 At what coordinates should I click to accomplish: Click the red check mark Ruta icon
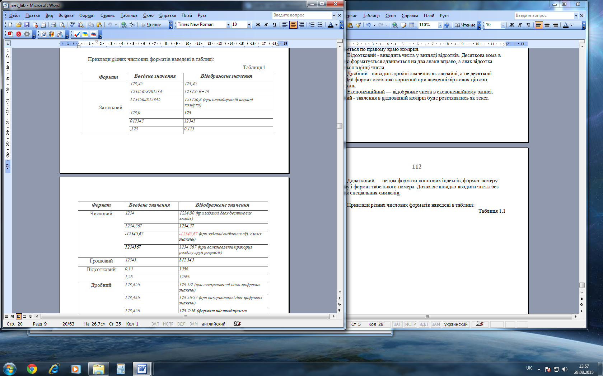77,34
